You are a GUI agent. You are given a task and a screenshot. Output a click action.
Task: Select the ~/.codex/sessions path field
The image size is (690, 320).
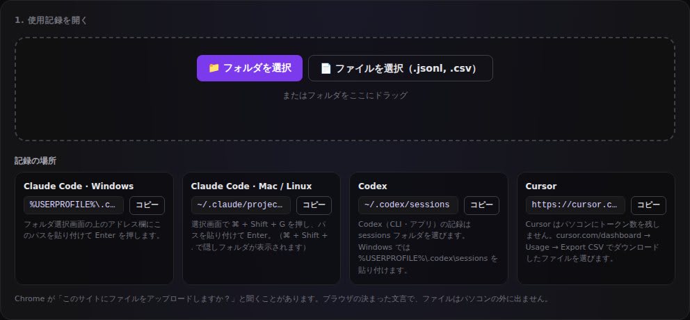[408, 205]
